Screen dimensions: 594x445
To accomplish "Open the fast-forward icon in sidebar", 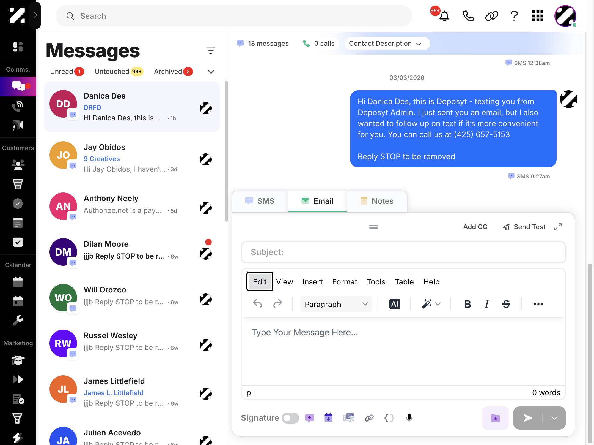I will 18,379.
